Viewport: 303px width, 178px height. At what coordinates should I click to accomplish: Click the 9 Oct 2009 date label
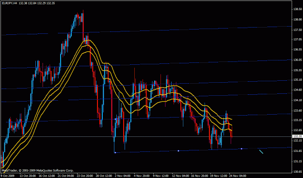pos(7,176)
